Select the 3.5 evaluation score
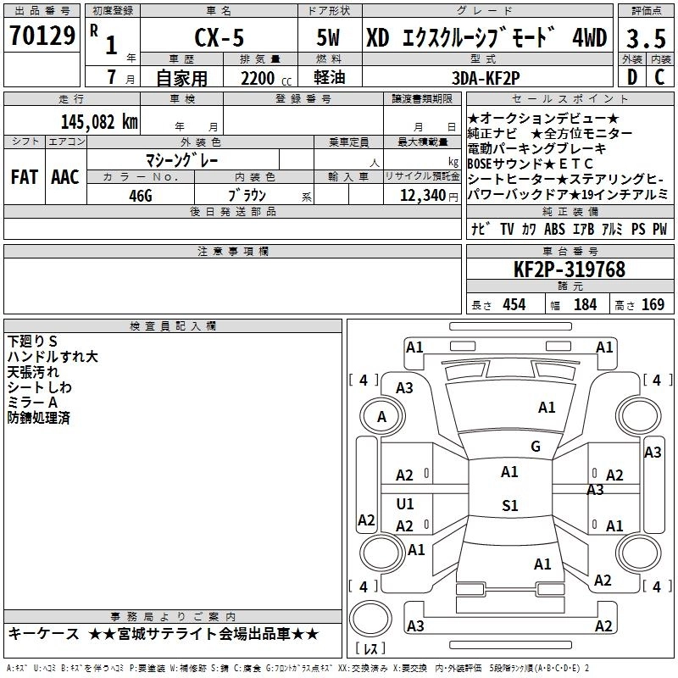 645,38
